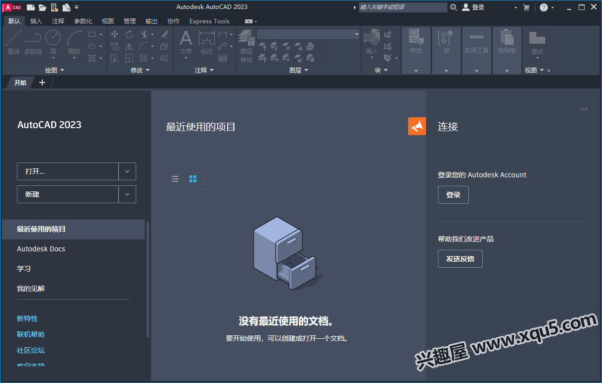Click the left sidebar vertical scrollbar
The width and height of the screenshot is (602, 383).
[148, 280]
